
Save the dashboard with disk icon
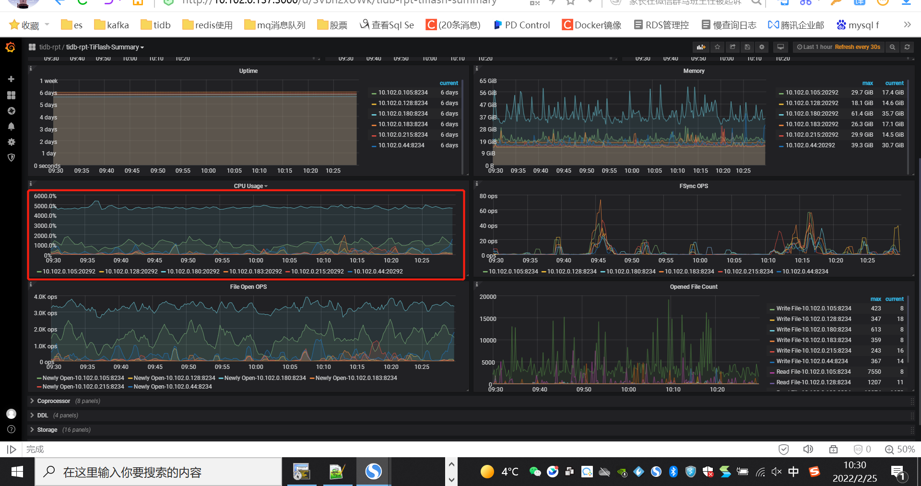(747, 47)
